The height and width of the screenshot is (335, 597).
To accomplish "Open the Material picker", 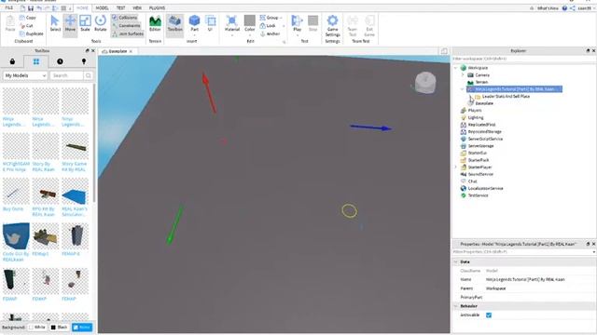I will [232, 23].
